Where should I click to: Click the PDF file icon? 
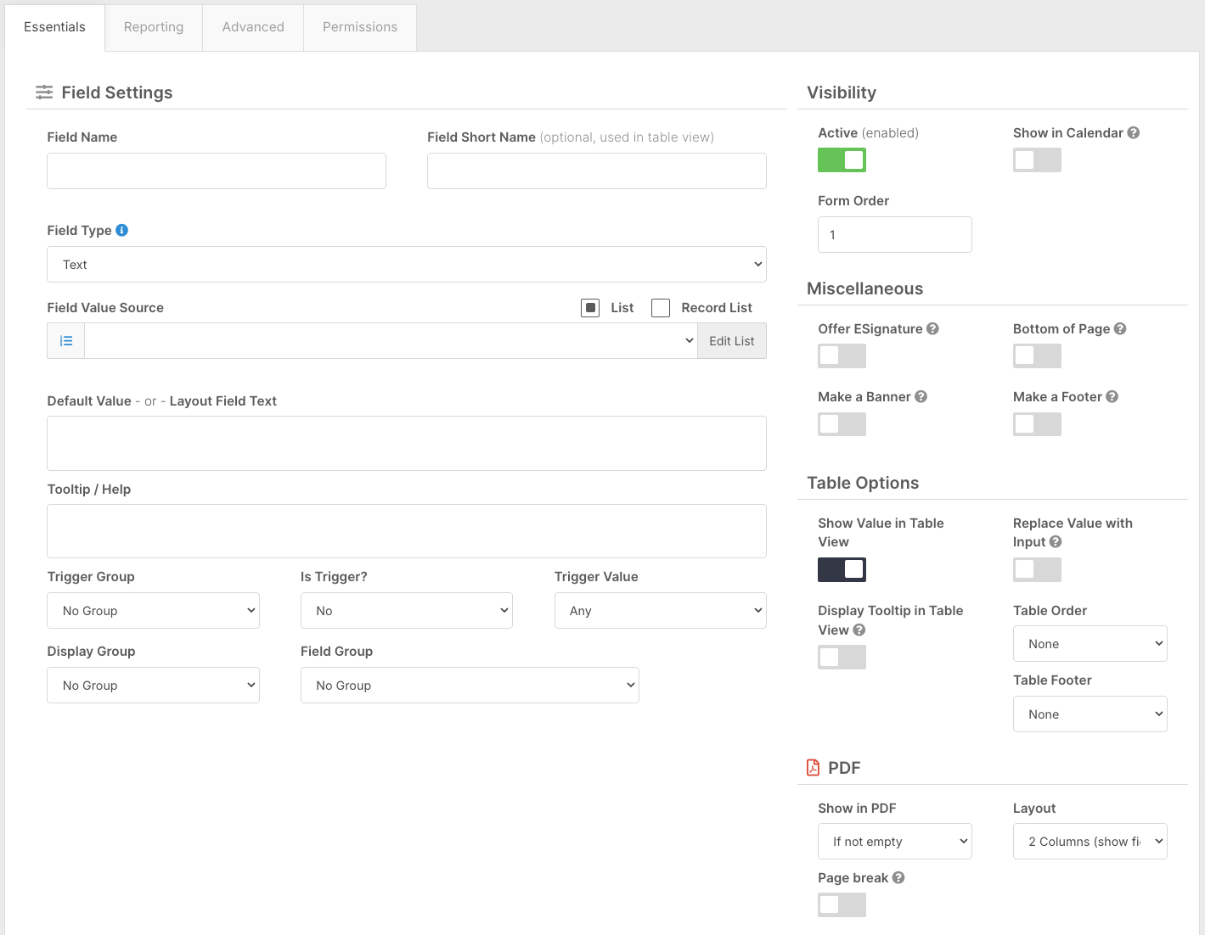(813, 768)
